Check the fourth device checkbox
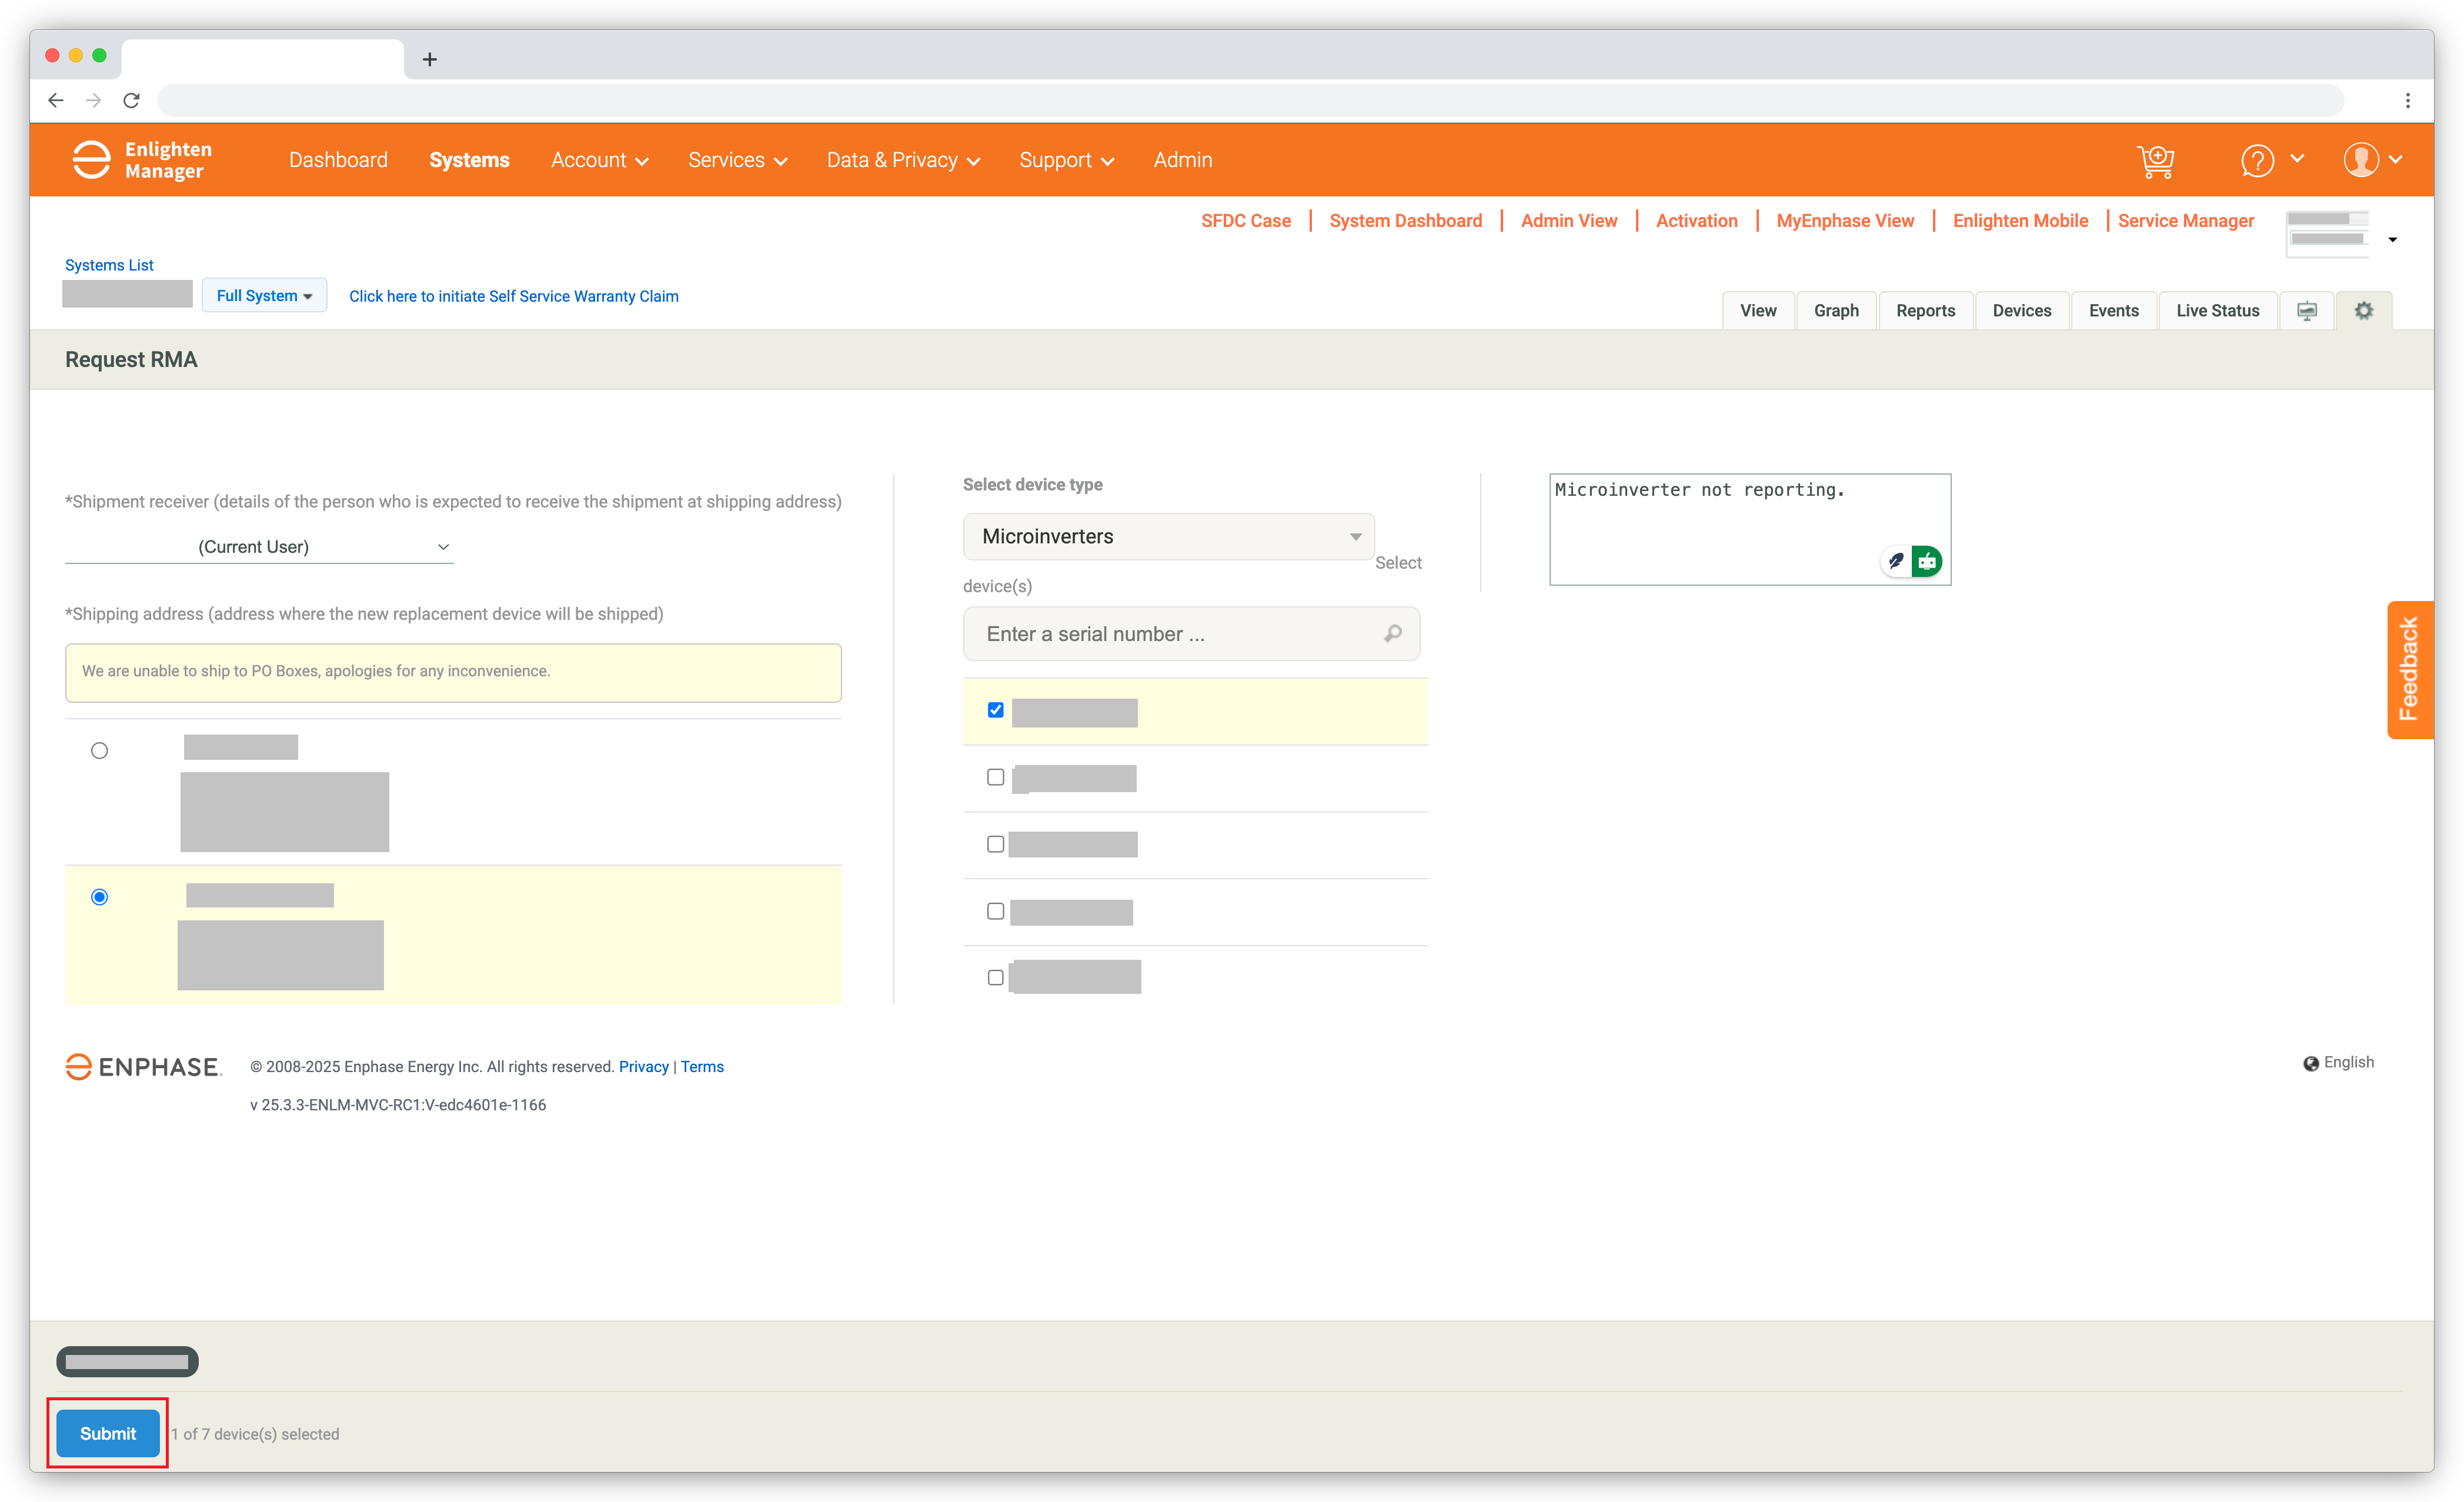Image resolution: width=2464 pixels, height=1502 pixels. [995, 911]
